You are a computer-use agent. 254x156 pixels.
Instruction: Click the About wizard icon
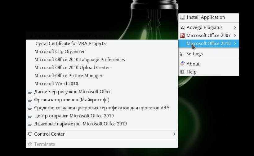[182, 64]
